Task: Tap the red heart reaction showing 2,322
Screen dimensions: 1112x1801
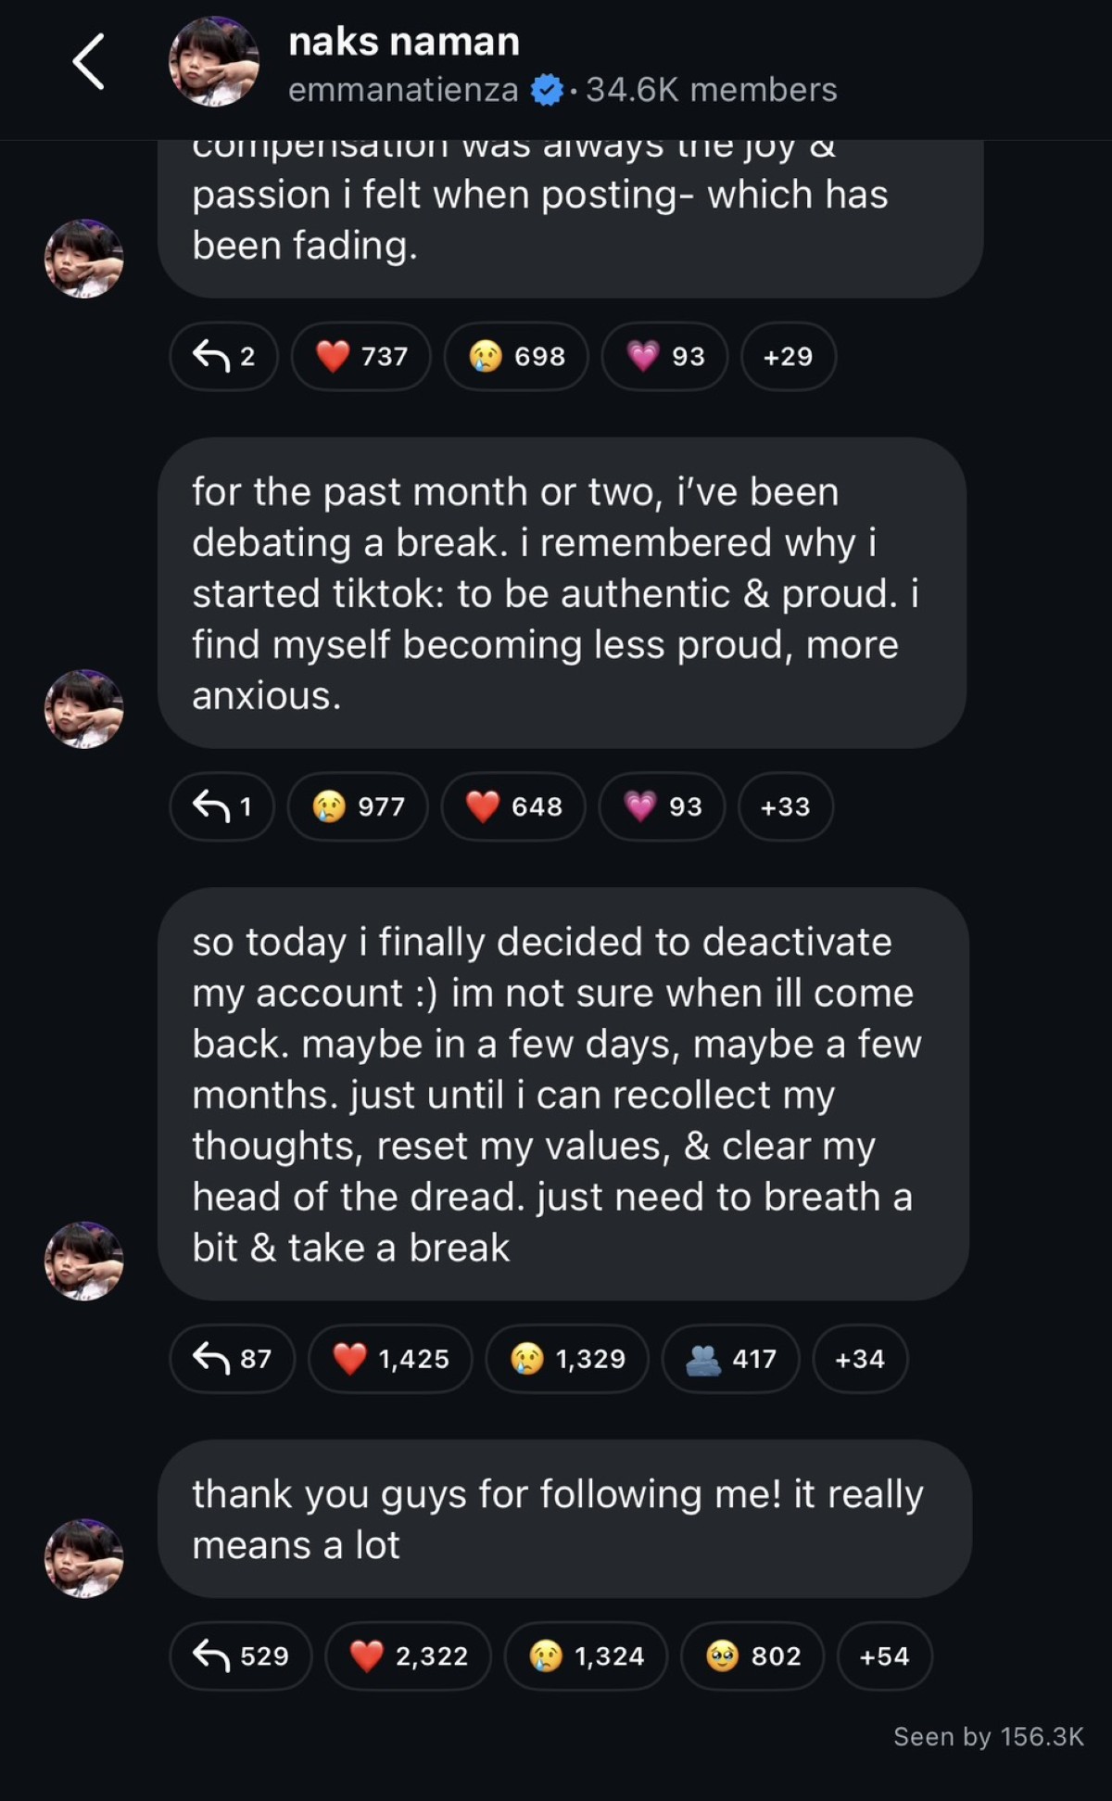Action: coord(408,1655)
